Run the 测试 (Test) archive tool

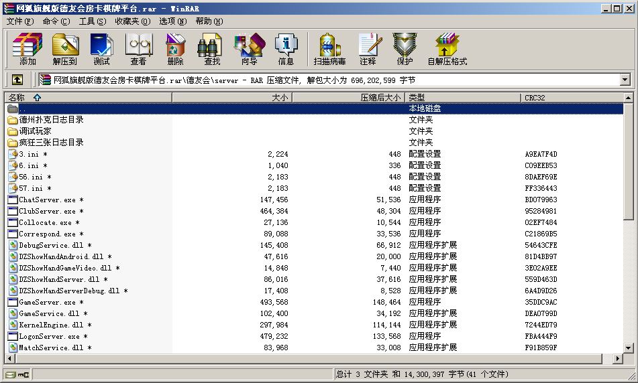101,49
